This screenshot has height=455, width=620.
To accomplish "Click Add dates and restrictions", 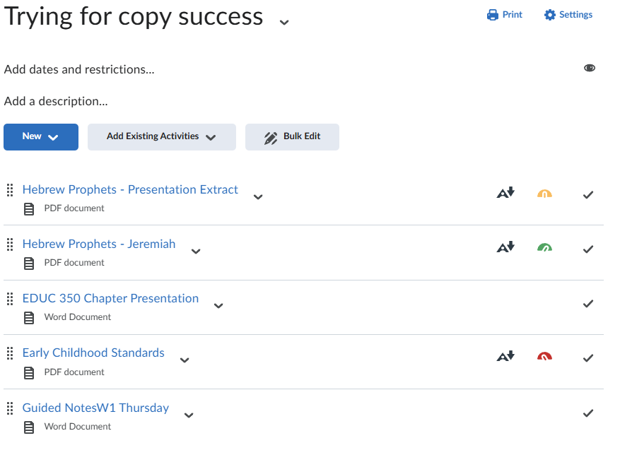I will [x=79, y=69].
